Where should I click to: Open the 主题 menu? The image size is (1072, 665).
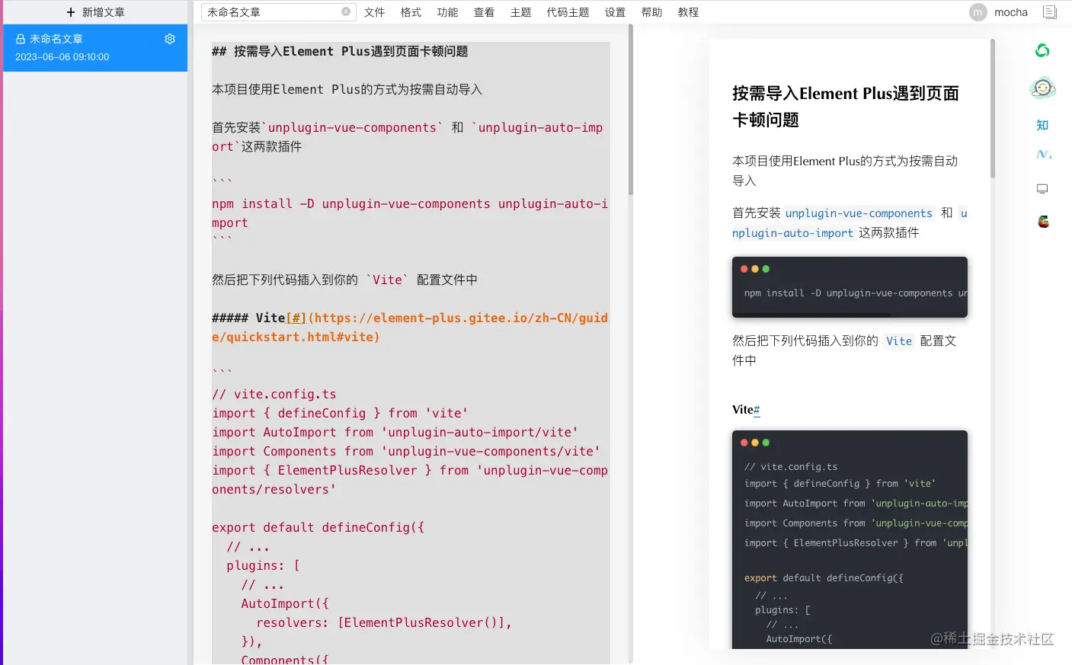[520, 12]
